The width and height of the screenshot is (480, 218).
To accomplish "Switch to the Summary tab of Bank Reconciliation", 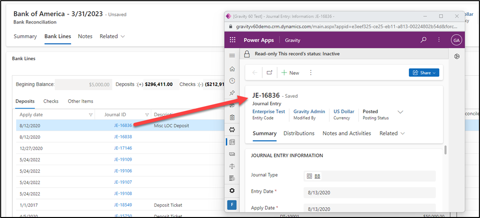I will tap(25, 36).
